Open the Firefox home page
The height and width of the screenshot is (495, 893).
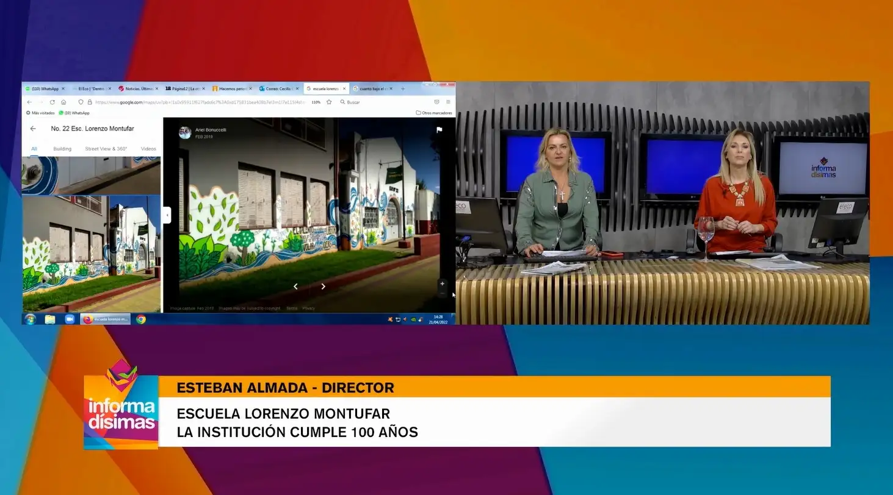tap(63, 102)
